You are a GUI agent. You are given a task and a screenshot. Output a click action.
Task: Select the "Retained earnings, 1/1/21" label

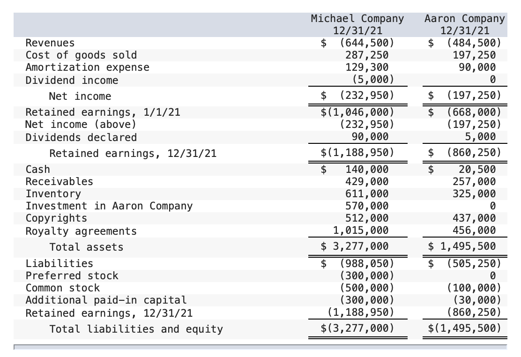pos(103,112)
